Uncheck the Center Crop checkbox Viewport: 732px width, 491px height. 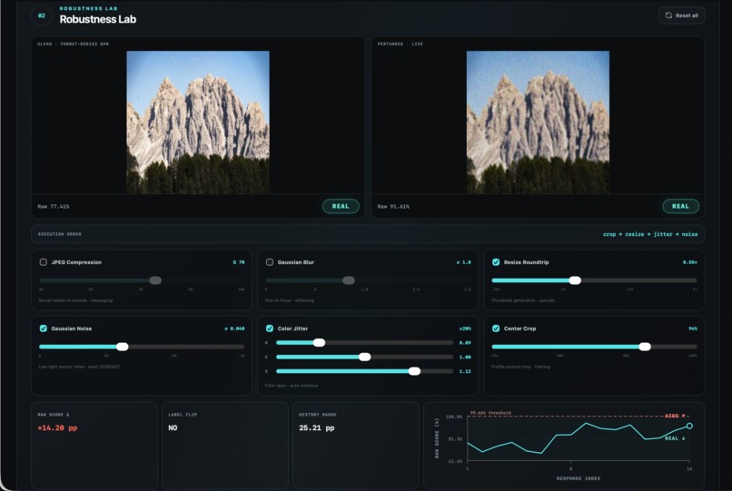click(x=496, y=329)
